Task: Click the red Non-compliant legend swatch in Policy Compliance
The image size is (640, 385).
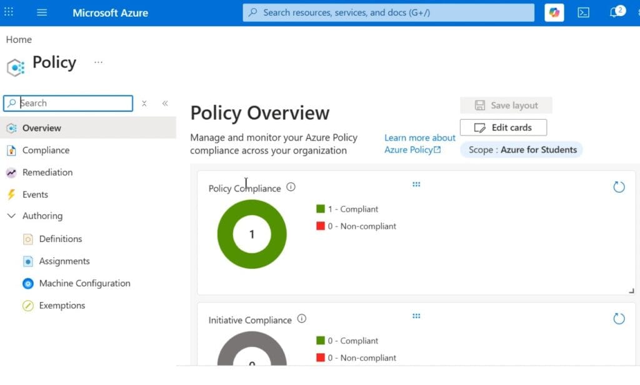Action: [x=321, y=226]
